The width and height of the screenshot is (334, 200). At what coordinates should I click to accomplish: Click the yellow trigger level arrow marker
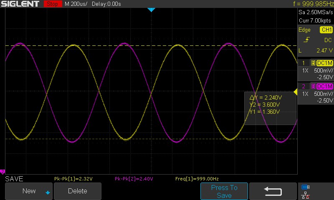pyautogui.click(x=296, y=92)
